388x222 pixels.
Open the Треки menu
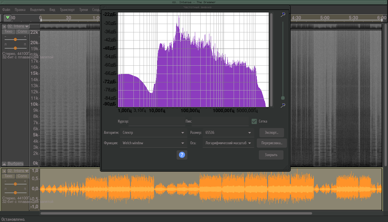pos(83,10)
